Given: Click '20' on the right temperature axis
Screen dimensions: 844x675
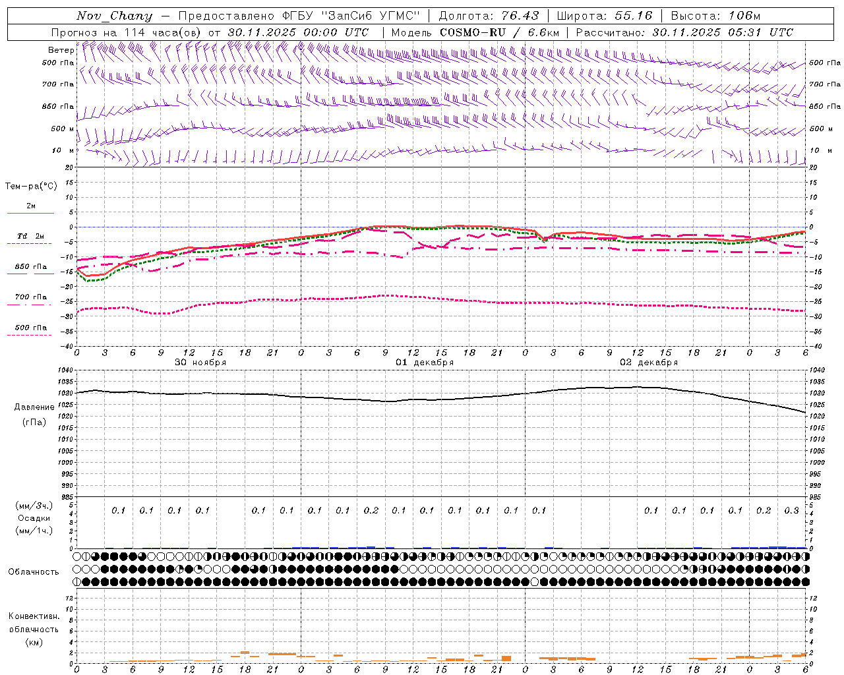Looking at the screenshot, I should click(814, 167).
